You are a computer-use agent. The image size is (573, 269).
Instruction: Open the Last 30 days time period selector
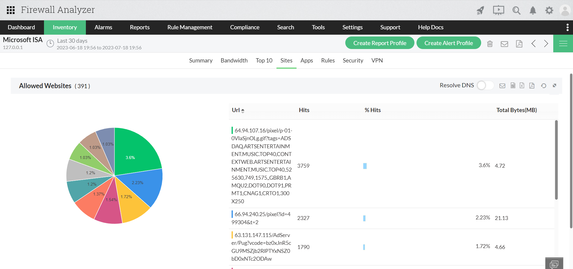coord(72,41)
